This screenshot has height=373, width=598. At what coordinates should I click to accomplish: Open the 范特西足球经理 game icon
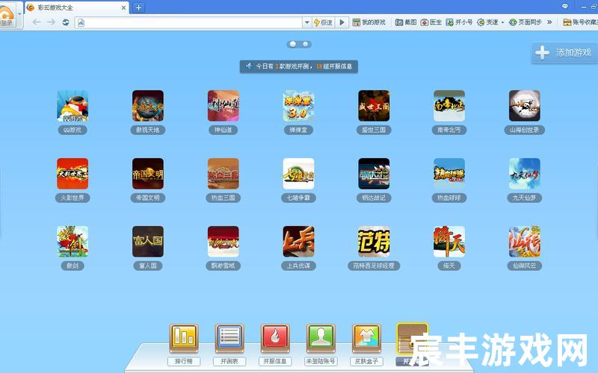point(374,242)
